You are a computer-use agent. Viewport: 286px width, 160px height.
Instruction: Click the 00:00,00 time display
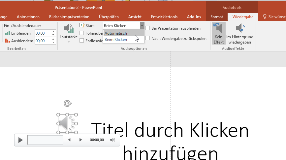coord(97,140)
